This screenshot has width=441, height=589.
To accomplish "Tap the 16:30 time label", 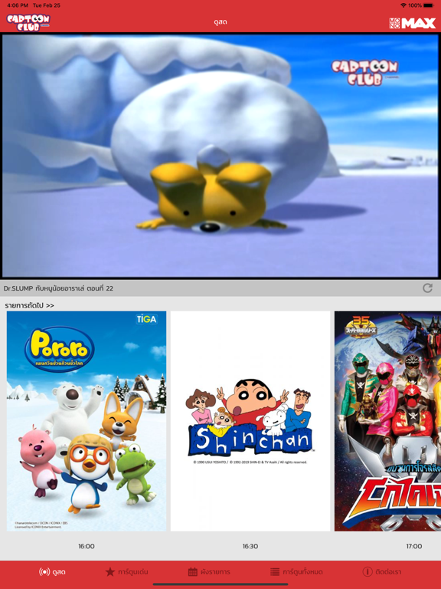I will click(250, 546).
